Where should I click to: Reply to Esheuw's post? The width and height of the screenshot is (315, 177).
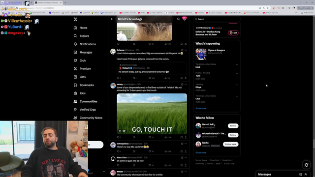[x=118, y=78]
